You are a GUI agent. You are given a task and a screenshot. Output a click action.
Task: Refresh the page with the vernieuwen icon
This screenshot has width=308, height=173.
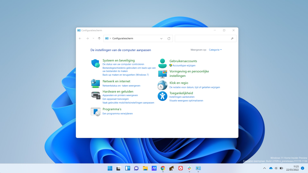[169, 38]
